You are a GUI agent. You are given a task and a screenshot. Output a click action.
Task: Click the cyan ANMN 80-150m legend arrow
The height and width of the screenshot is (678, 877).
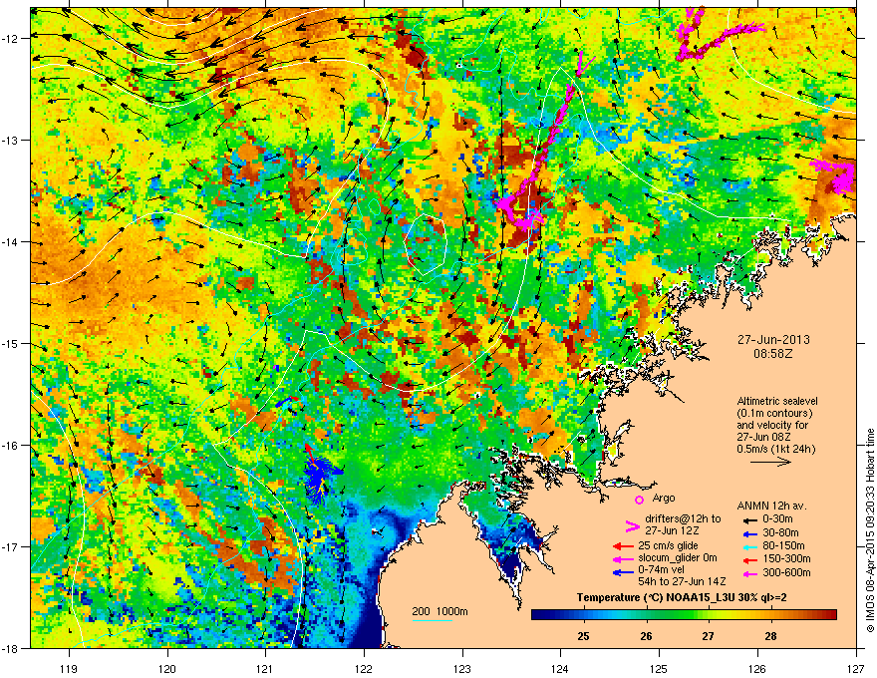748,546
